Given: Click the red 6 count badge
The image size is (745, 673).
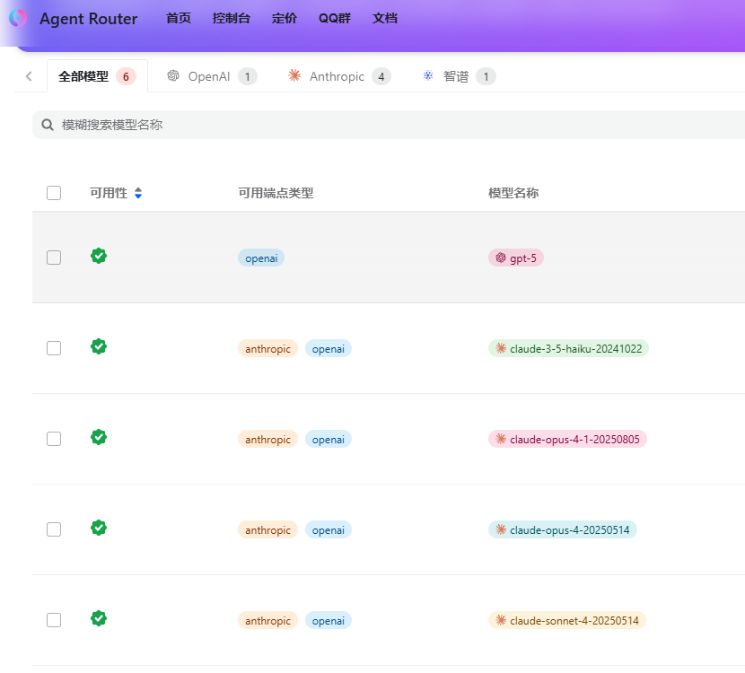Looking at the screenshot, I should [126, 76].
